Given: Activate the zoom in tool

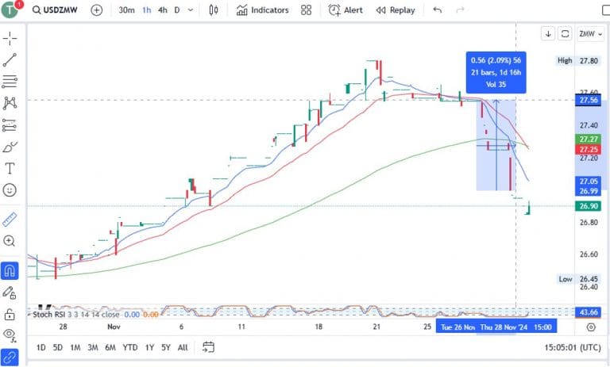Looking at the screenshot, I should pos(10,241).
